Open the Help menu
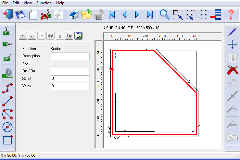The height and width of the screenshot is (160, 240). [x=60, y=3]
